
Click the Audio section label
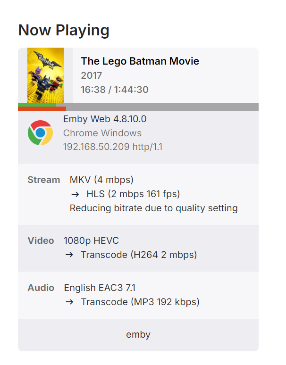(41, 288)
